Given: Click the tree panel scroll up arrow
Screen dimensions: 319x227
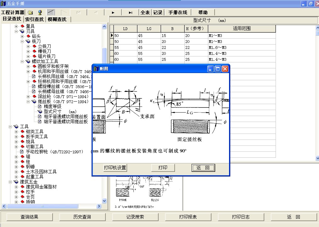Looking at the screenshot, I should (x=104, y=27).
